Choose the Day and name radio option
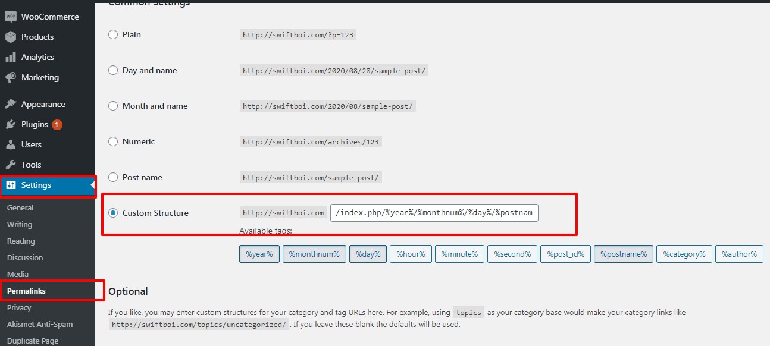 113,70
